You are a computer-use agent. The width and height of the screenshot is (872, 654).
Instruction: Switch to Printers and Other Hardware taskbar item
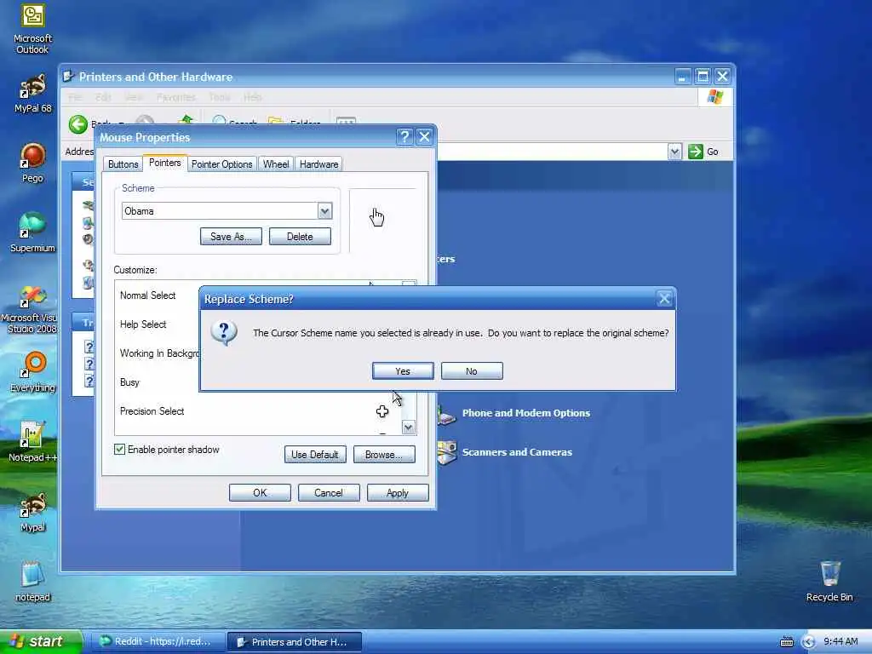pyautogui.click(x=294, y=642)
